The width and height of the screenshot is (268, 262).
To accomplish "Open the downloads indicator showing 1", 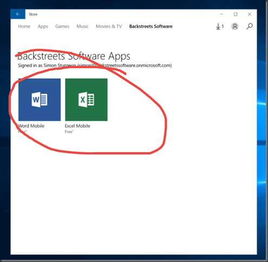I will [220, 27].
